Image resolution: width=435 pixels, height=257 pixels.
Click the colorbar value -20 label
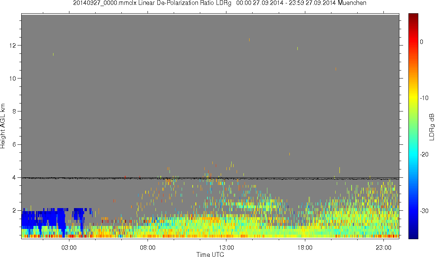(x=424, y=154)
